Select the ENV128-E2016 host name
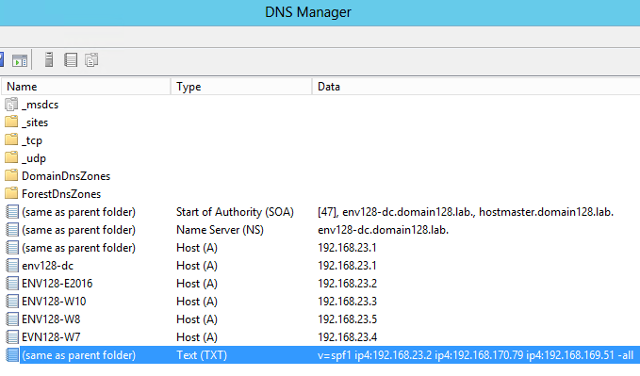Screen dimensions: 640x376 coord(57,284)
